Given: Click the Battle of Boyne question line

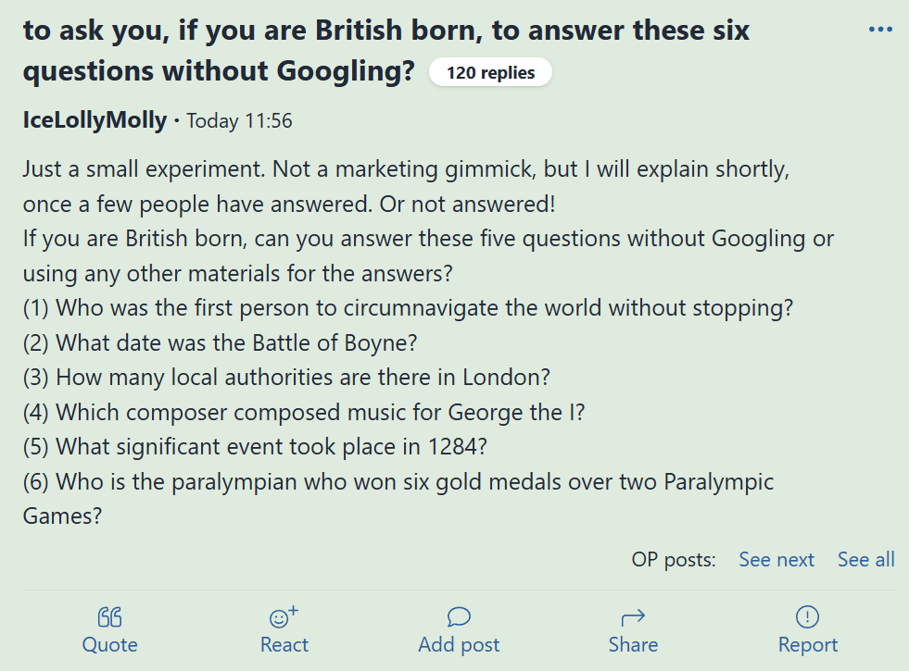Looking at the screenshot, I should tap(220, 342).
